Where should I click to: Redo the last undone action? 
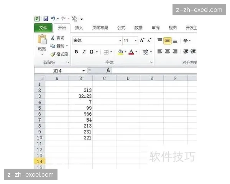click(x=64, y=19)
